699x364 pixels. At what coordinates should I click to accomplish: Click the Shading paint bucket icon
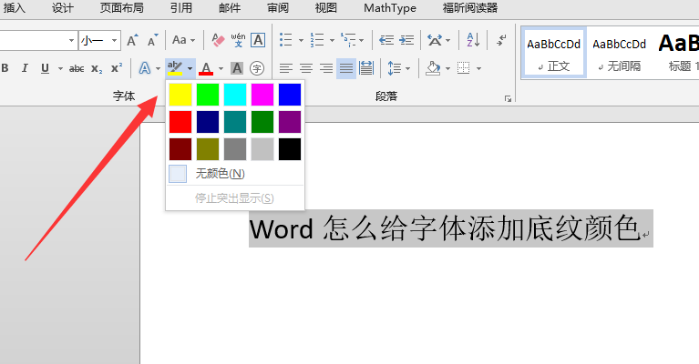pyautogui.click(x=433, y=68)
